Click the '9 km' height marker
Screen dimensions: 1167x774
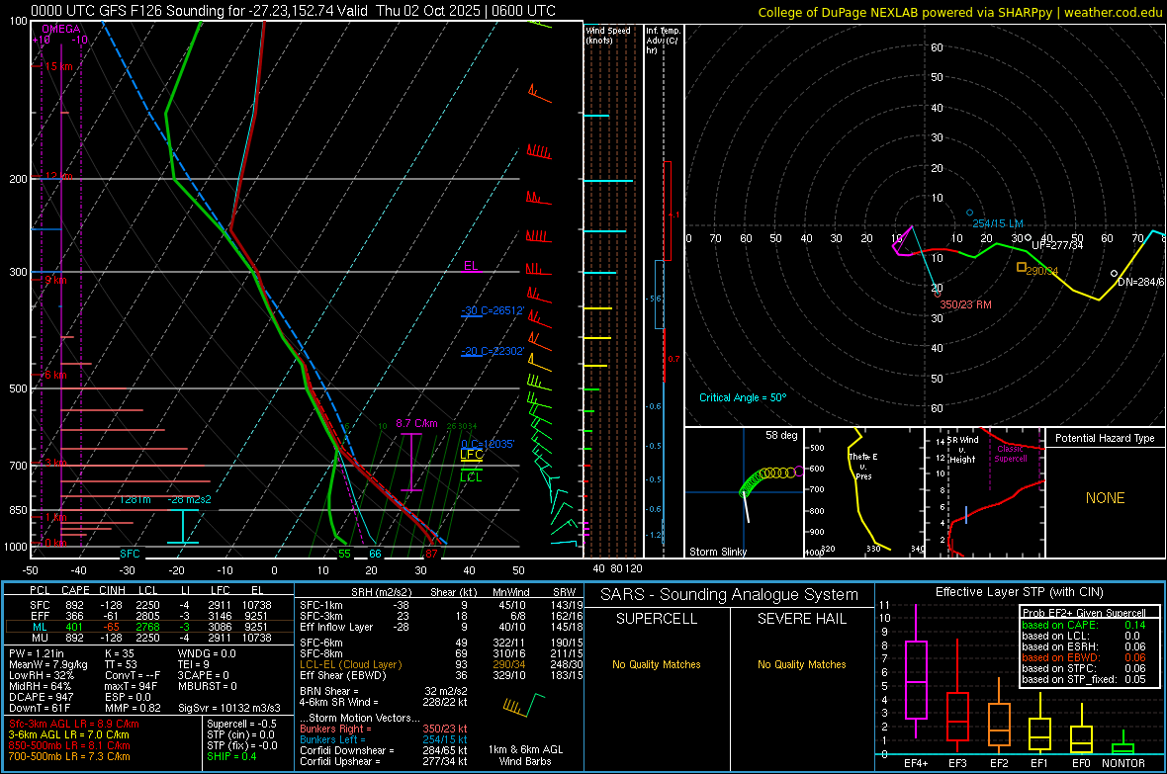coord(55,281)
